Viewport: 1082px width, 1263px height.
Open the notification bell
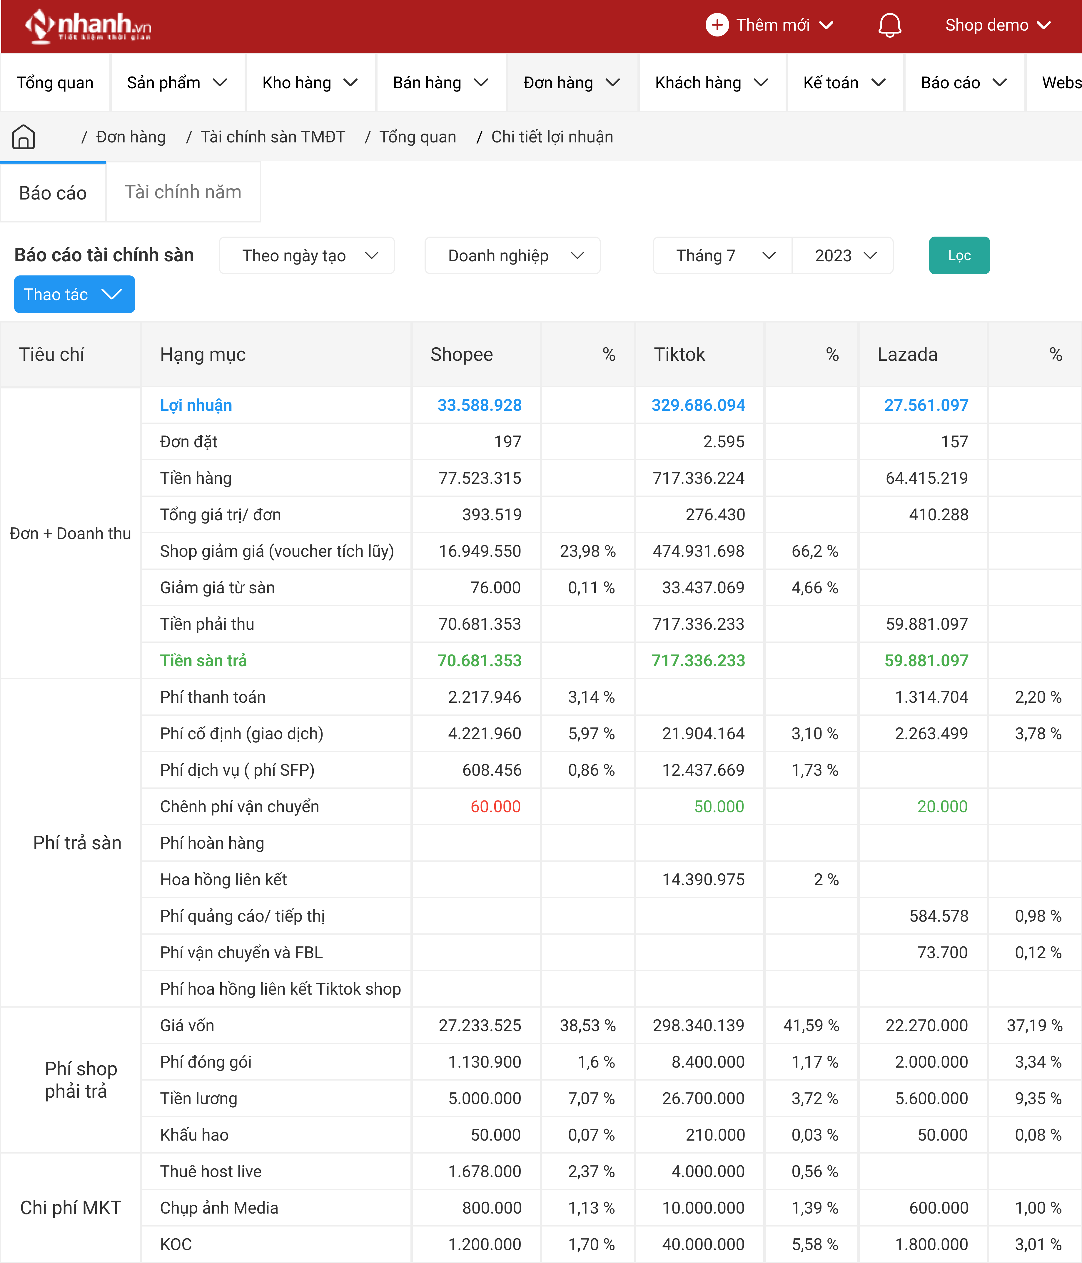pos(889,25)
